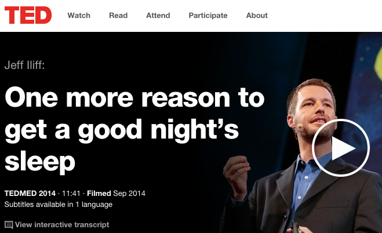Click the speaker's face in the video image

pos(313,111)
